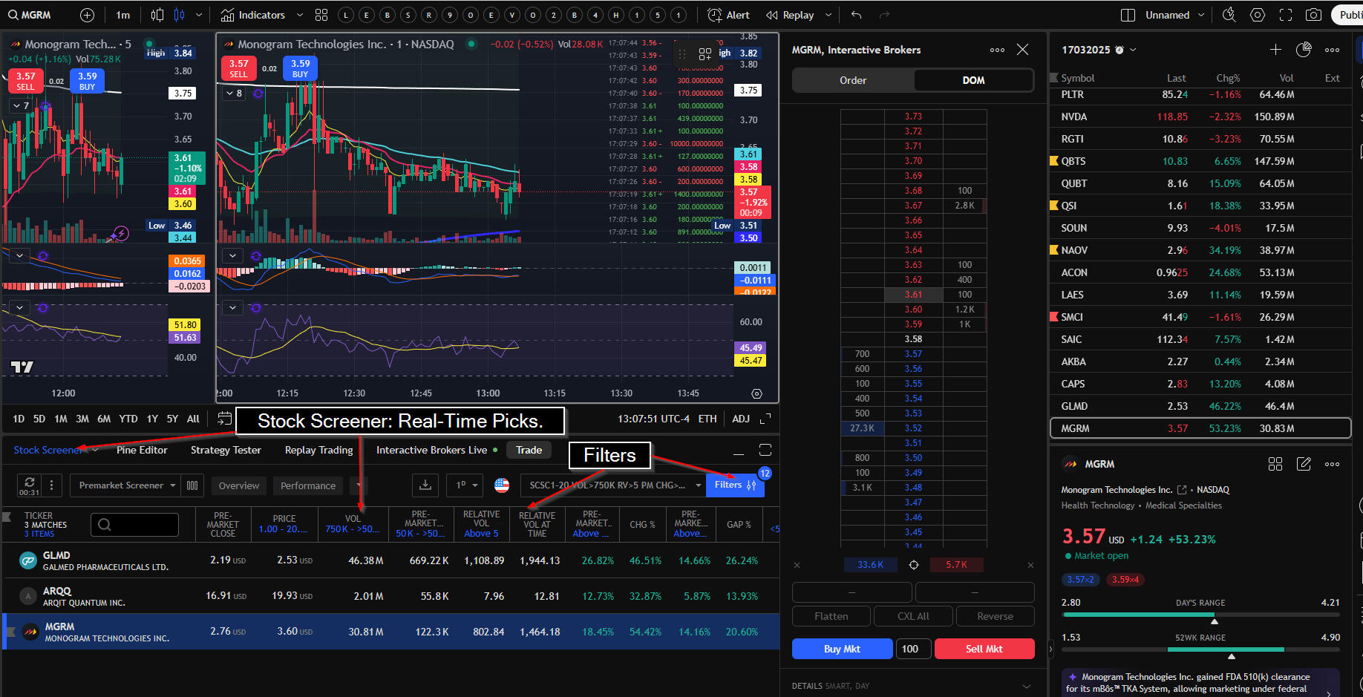Take a chart snapshot with camera icon
This screenshot has height=697, width=1363.
pos(1313,15)
